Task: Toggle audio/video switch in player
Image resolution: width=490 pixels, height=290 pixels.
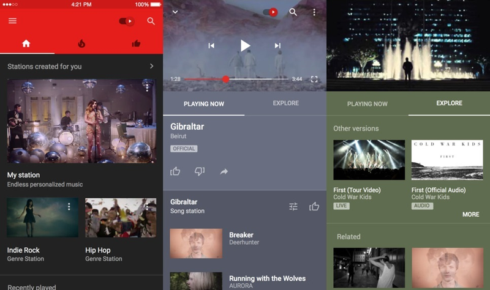Action: 270,12
